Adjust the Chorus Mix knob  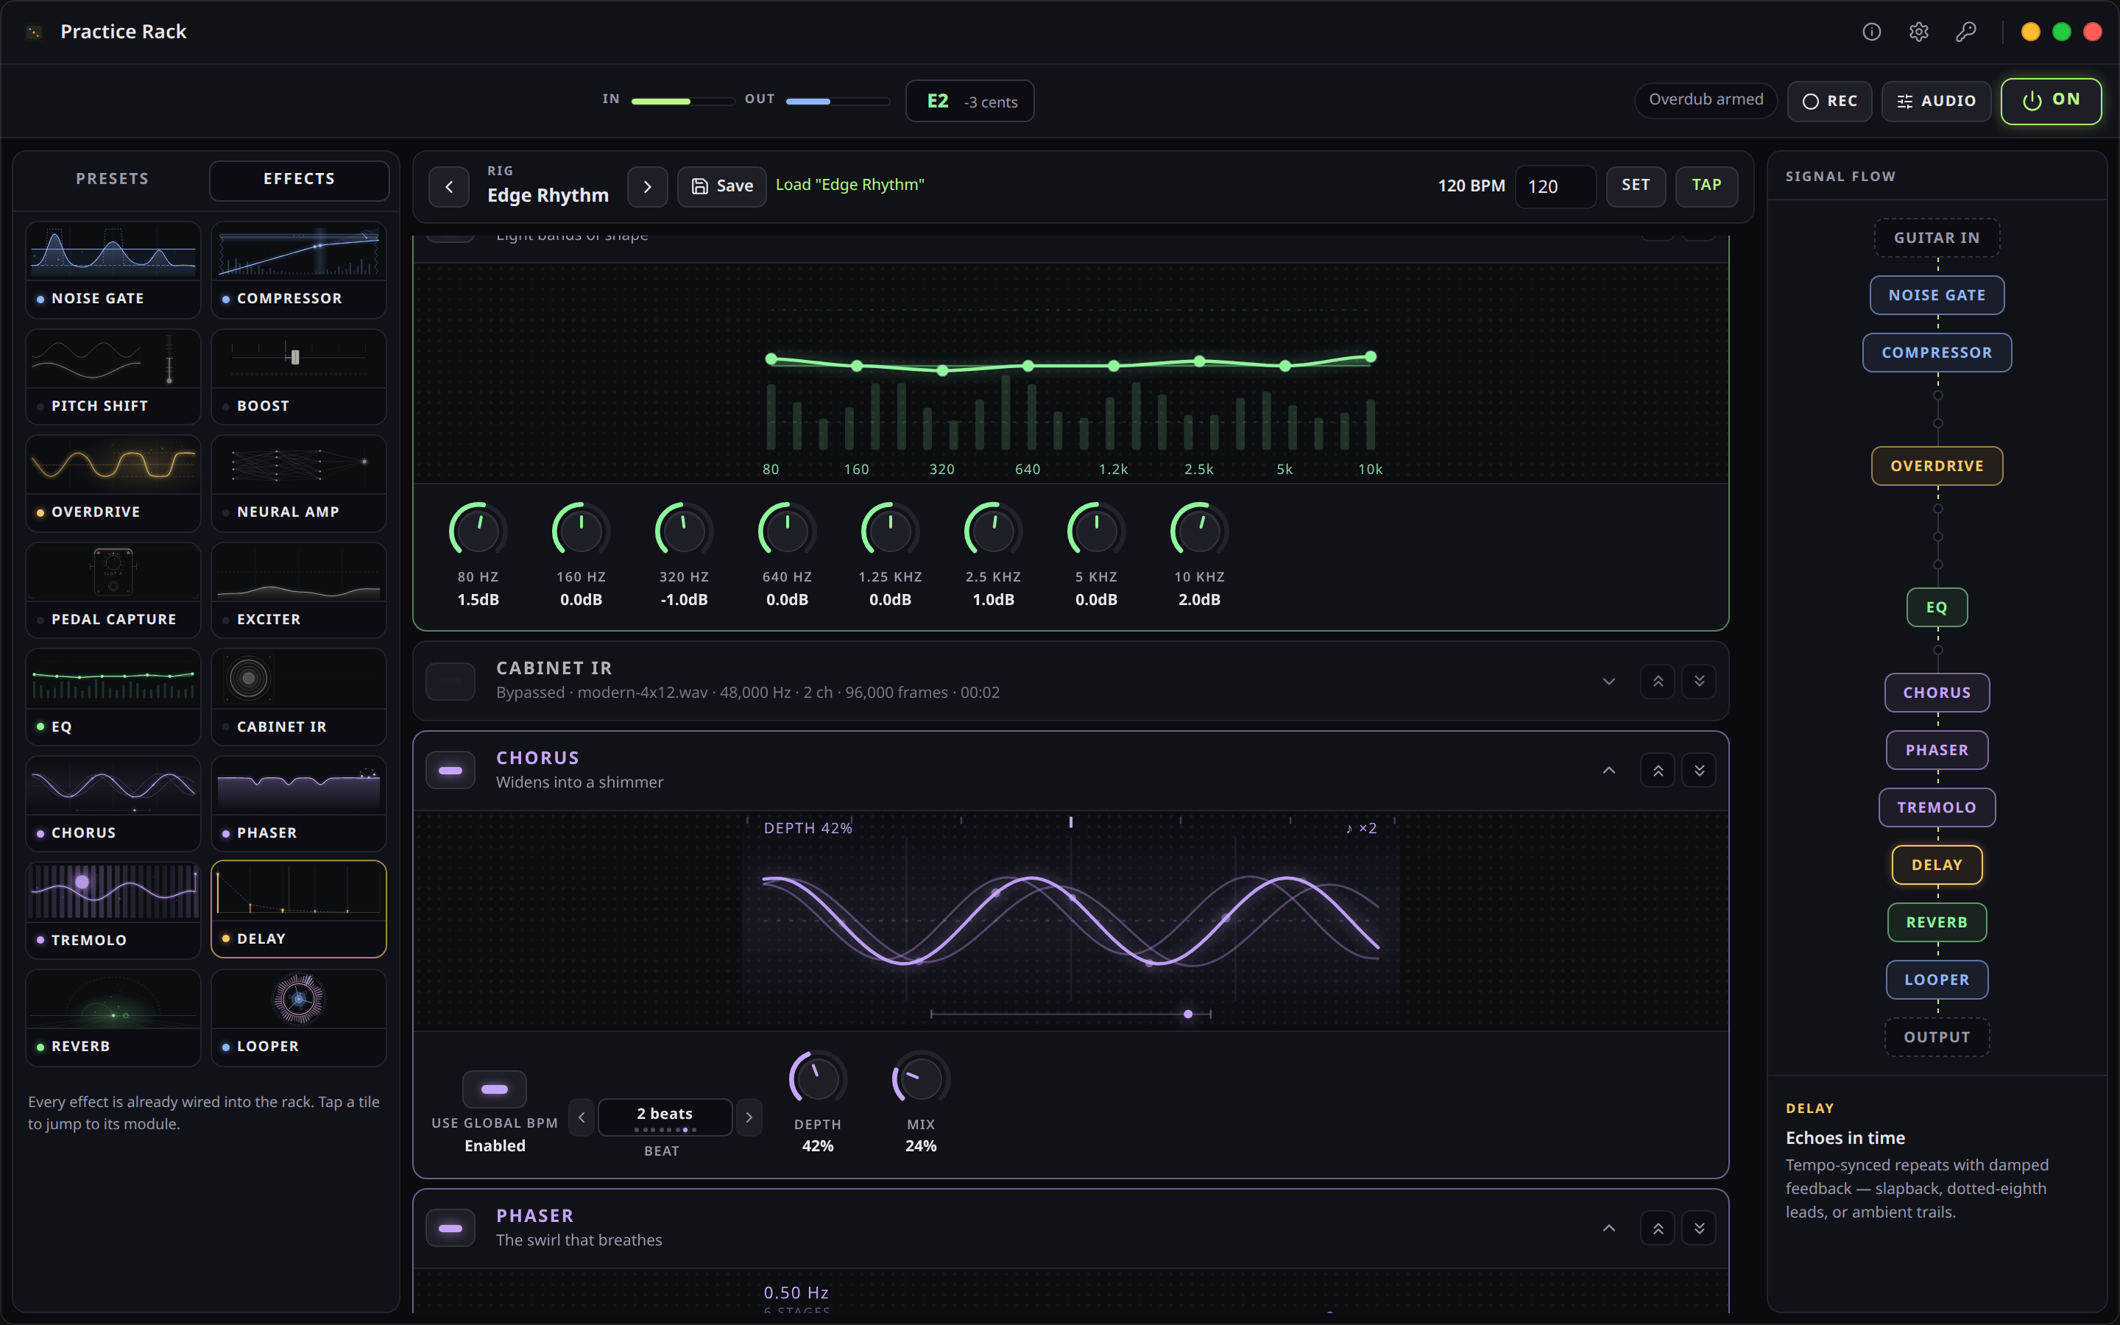click(x=920, y=1078)
